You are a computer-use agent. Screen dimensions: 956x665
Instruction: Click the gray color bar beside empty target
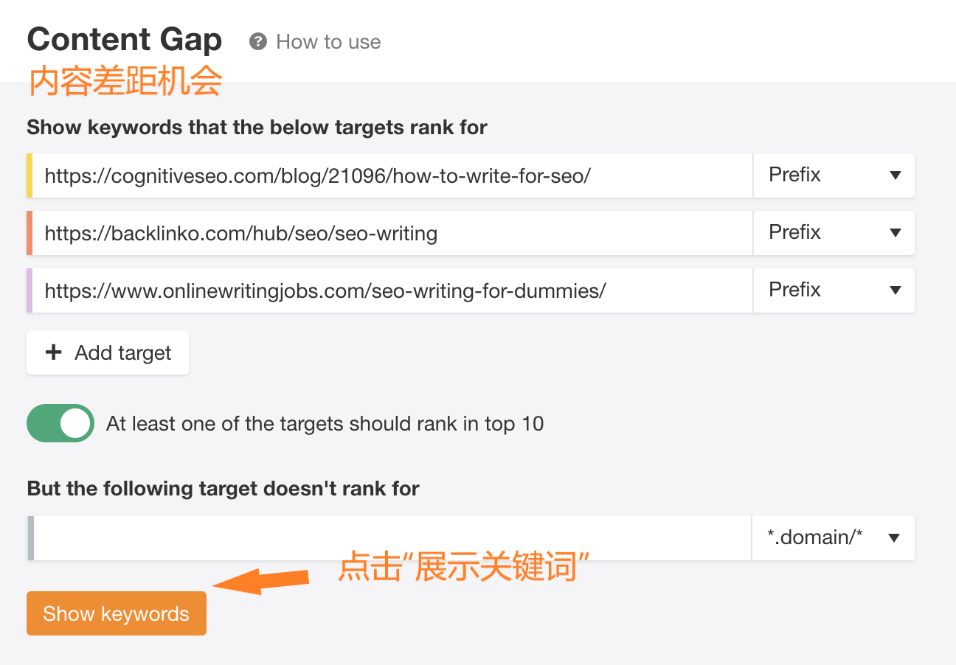30,538
